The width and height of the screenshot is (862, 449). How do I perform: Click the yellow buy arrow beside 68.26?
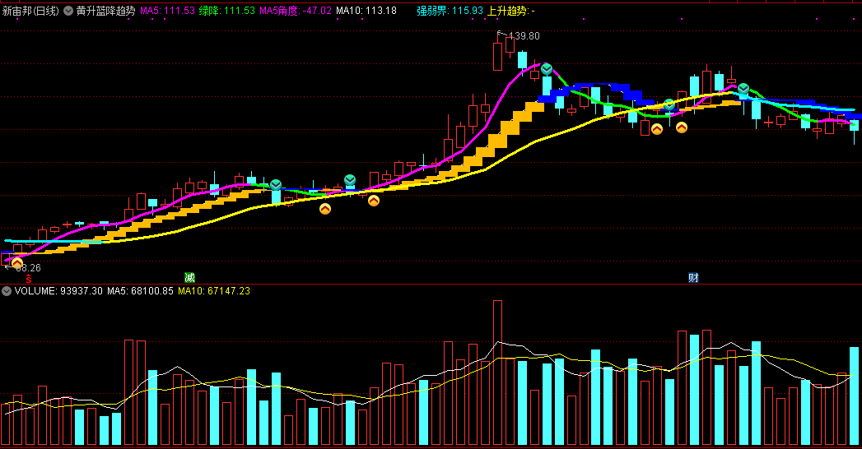pos(17,263)
